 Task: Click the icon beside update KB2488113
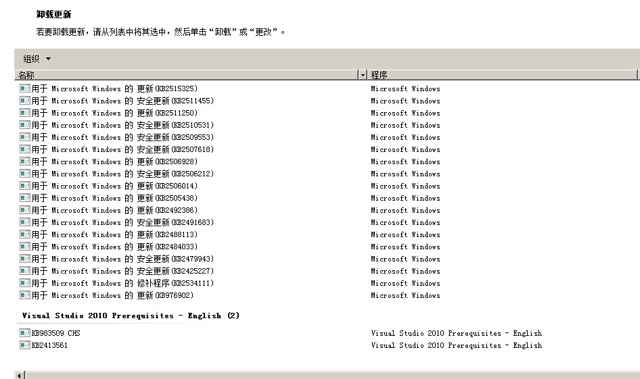25,234
